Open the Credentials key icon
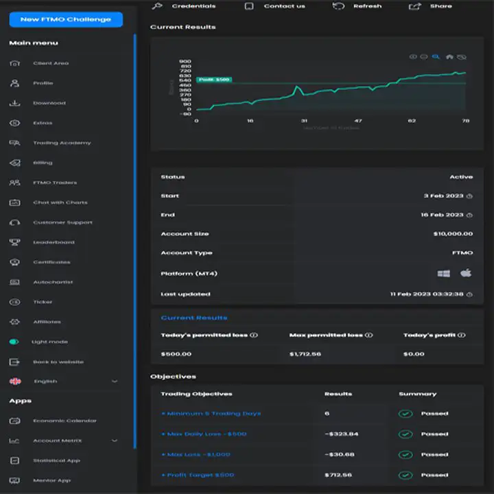The width and height of the screenshot is (494, 494). [157, 6]
